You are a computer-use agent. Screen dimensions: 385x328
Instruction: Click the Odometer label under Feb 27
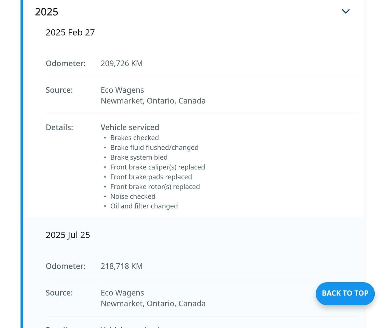pos(66,64)
